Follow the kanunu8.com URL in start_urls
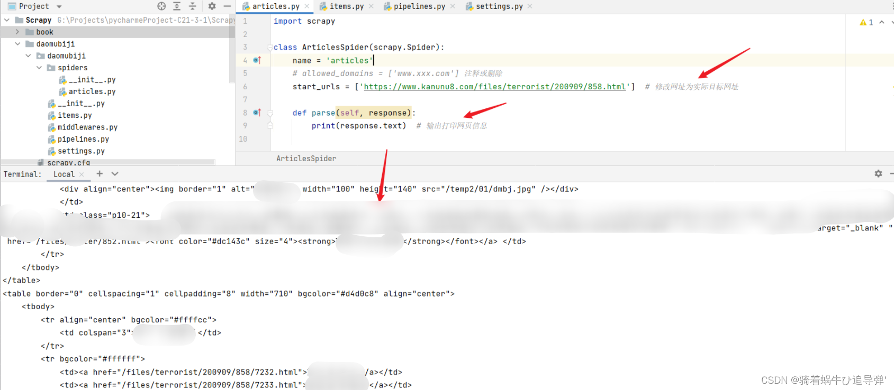 point(494,87)
